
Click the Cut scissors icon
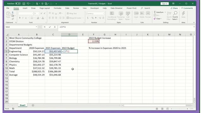(13, 13)
